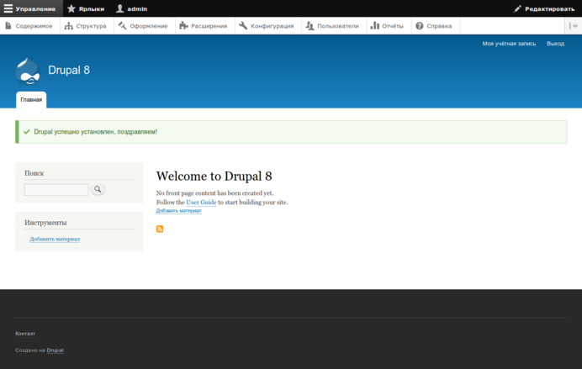Click the Выход logout link
Viewport: 582px width, 369px height.
pos(555,44)
